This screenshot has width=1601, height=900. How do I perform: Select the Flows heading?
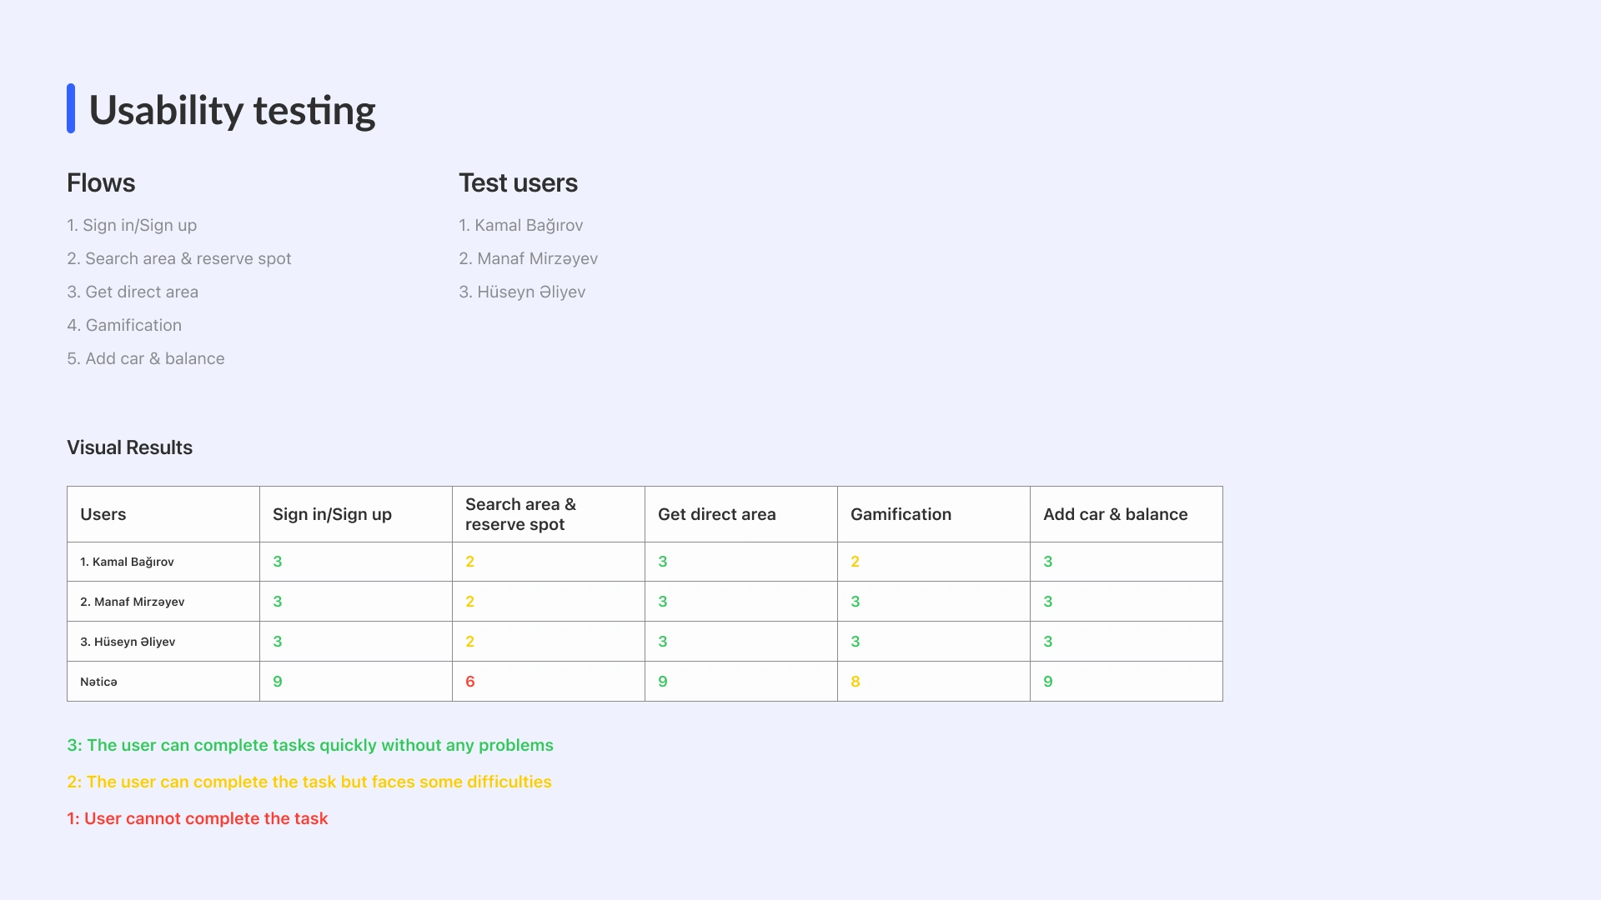pos(101,183)
